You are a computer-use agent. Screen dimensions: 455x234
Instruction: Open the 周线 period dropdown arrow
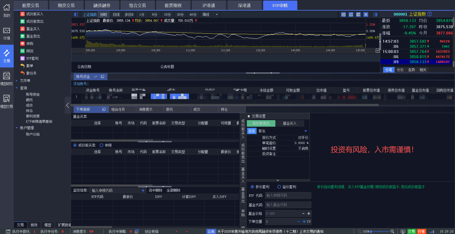click(217, 15)
